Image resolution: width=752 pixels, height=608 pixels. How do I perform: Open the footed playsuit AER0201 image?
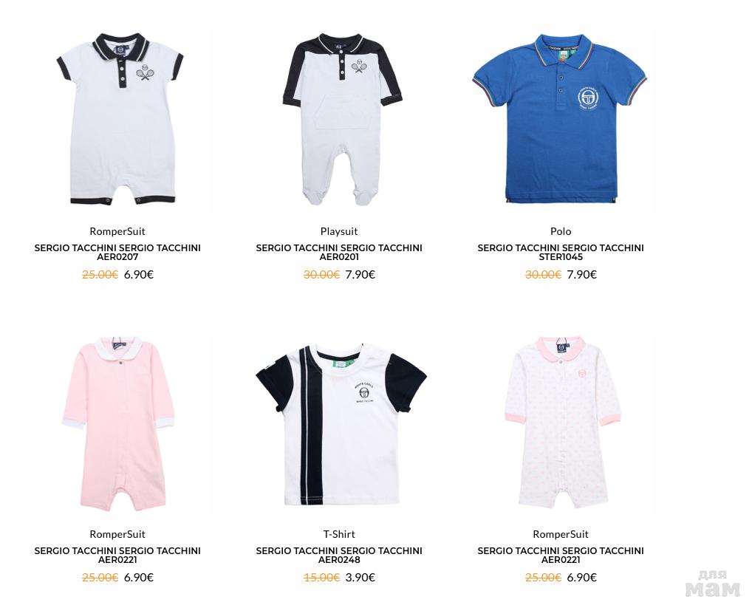[342, 118]
